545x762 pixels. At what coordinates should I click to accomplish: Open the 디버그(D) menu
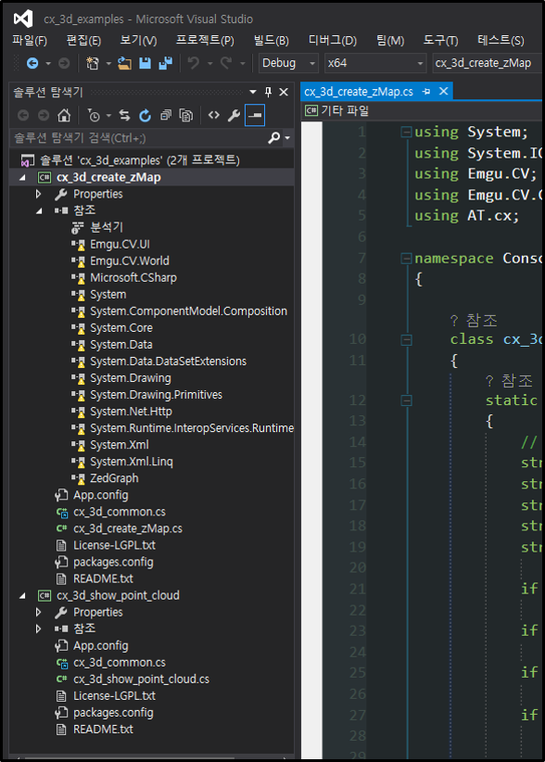tap(333, 41)
